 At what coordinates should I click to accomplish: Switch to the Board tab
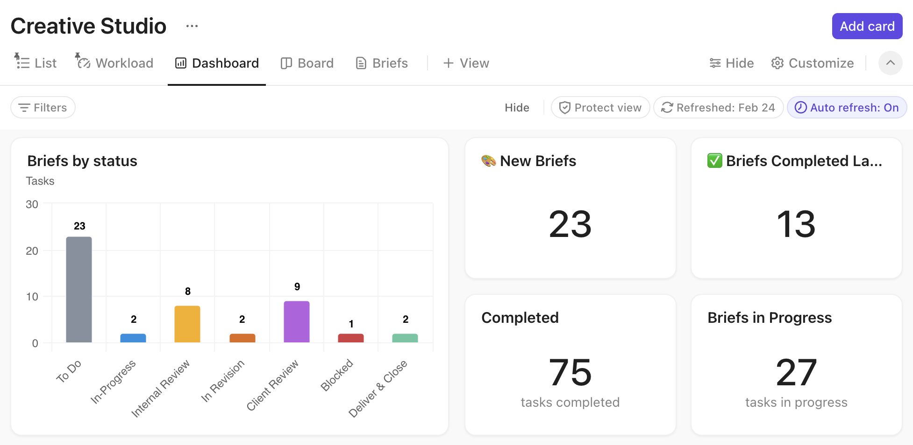point(307,63)
